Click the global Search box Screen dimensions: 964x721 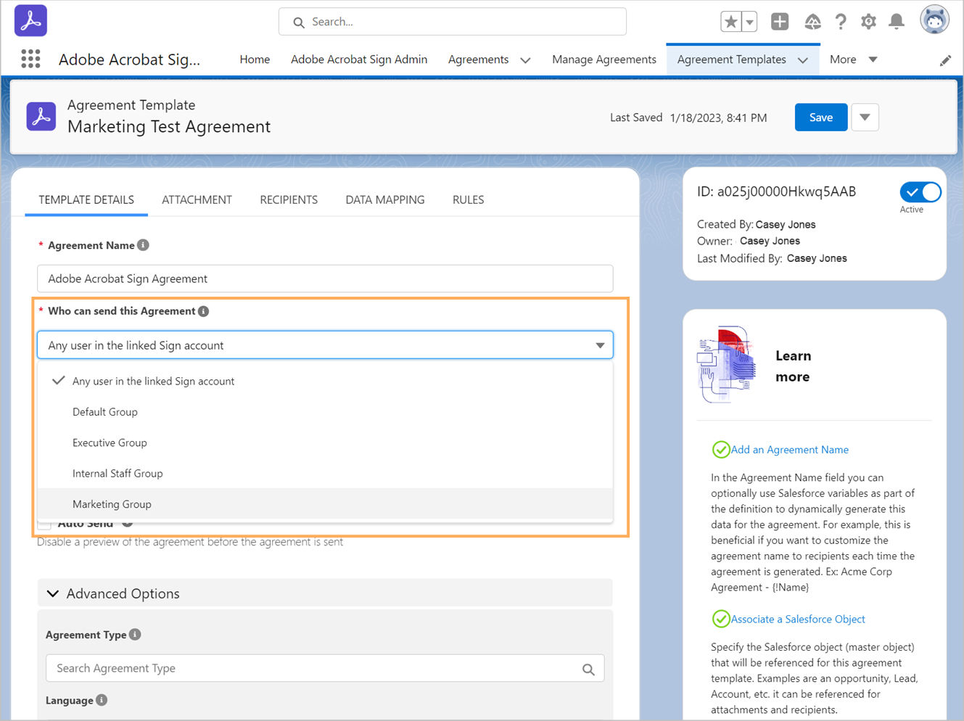point(453,22)
